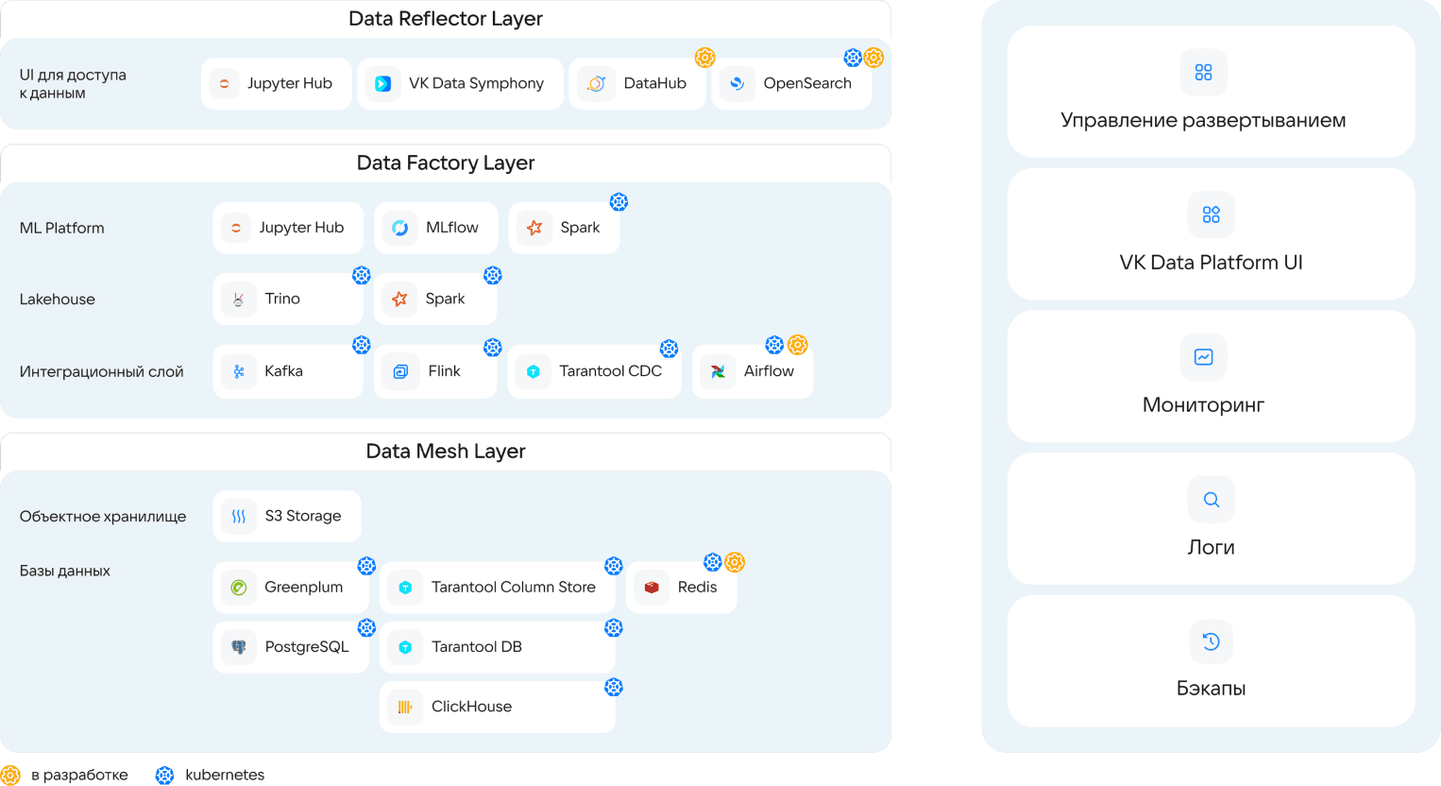Click the Kafka logo icon
Viewport: 1441px width, 786px height.
coord(239,372)
